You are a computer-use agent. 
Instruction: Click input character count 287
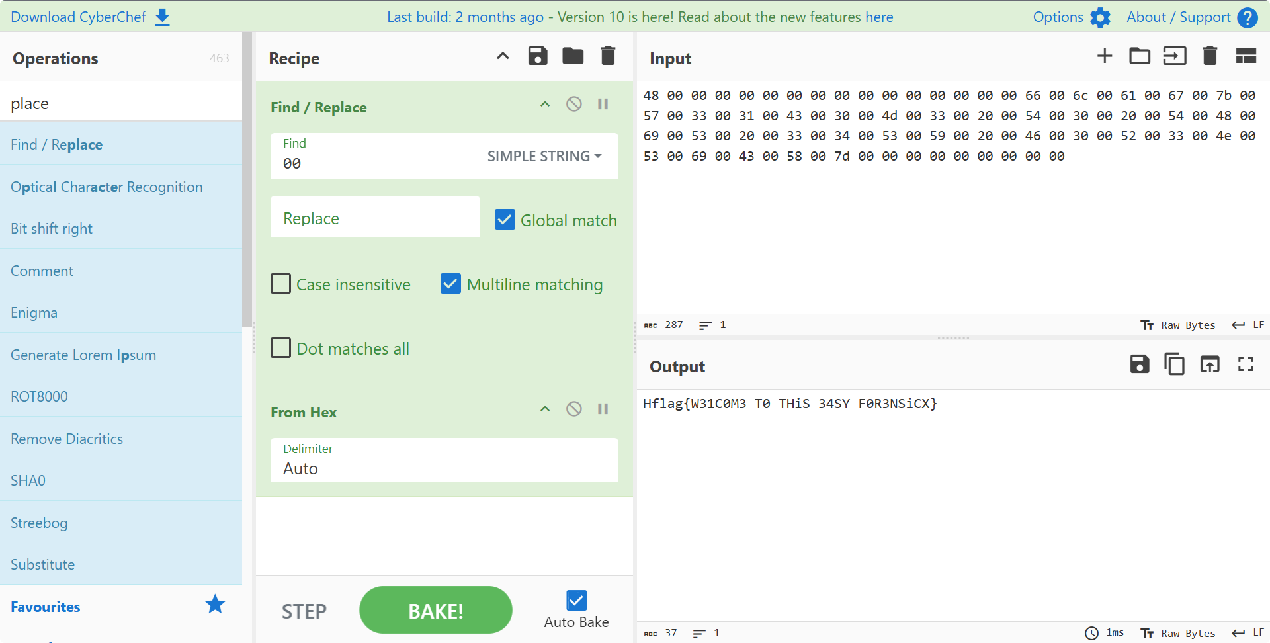[x=674, y=325]
